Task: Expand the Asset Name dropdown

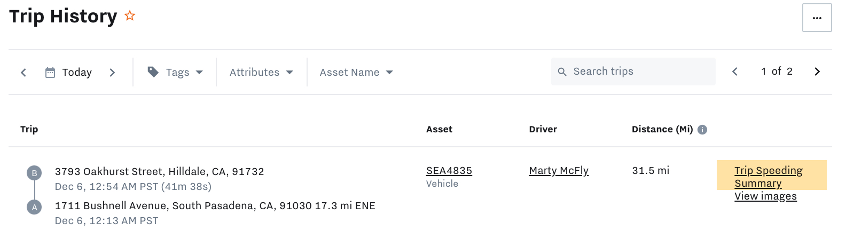Action: [356, 72]
